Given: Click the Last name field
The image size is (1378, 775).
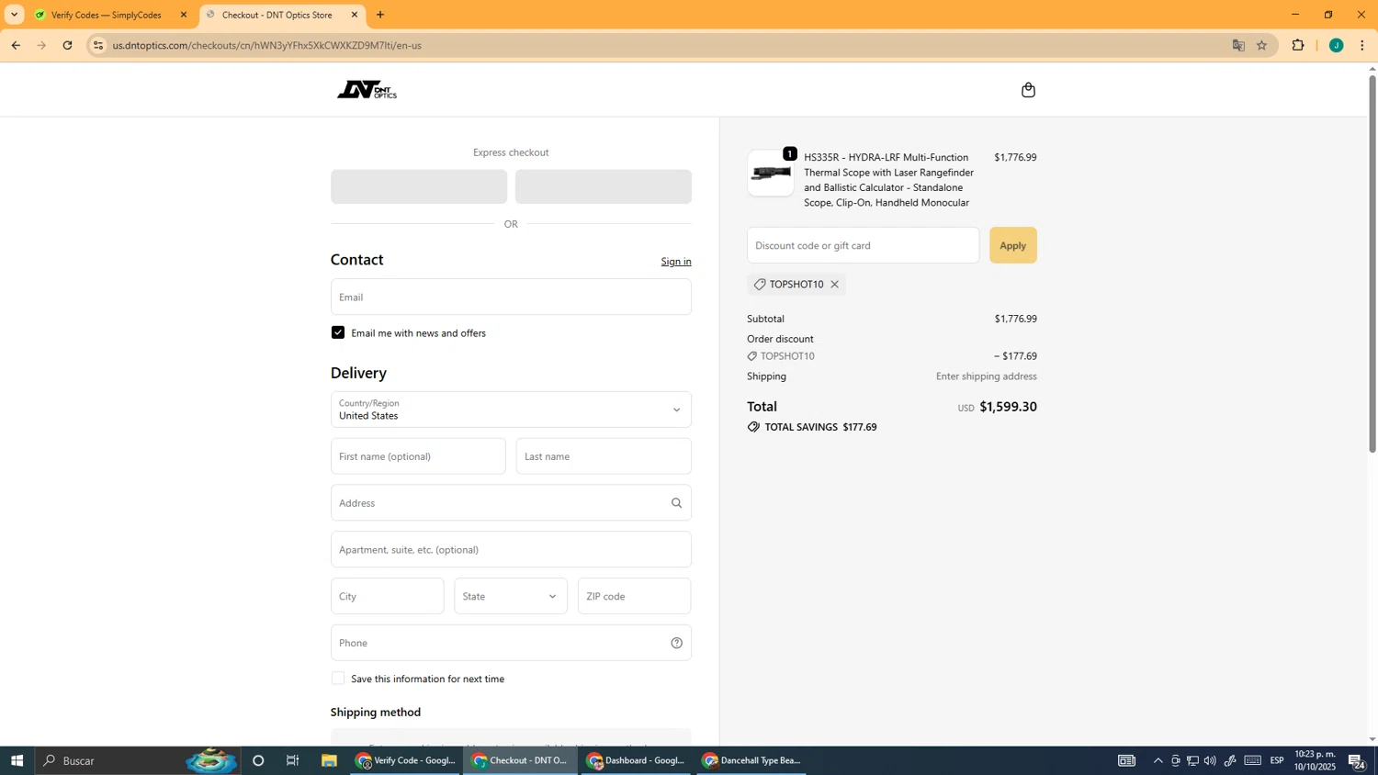Looking at the screenshot, I should [x=604, y=456].
